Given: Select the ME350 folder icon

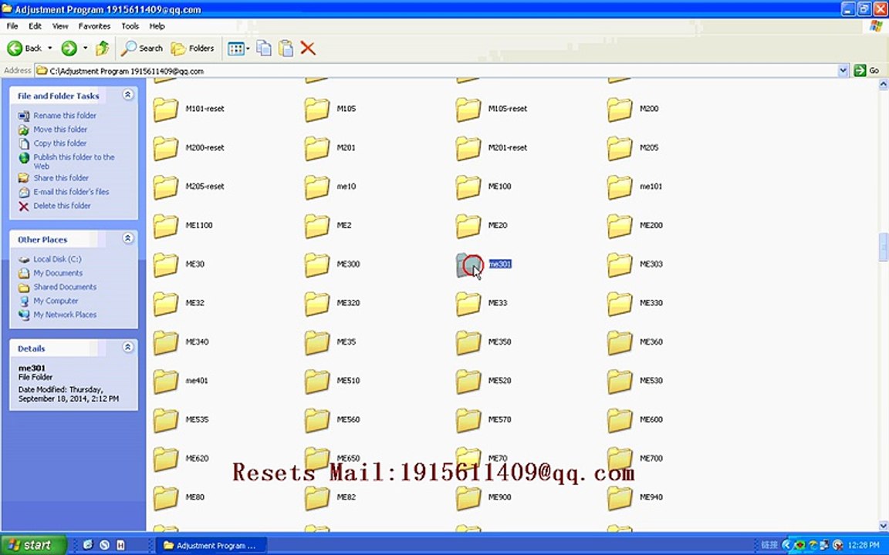Looking at the screenshot, I should [468, 342].
